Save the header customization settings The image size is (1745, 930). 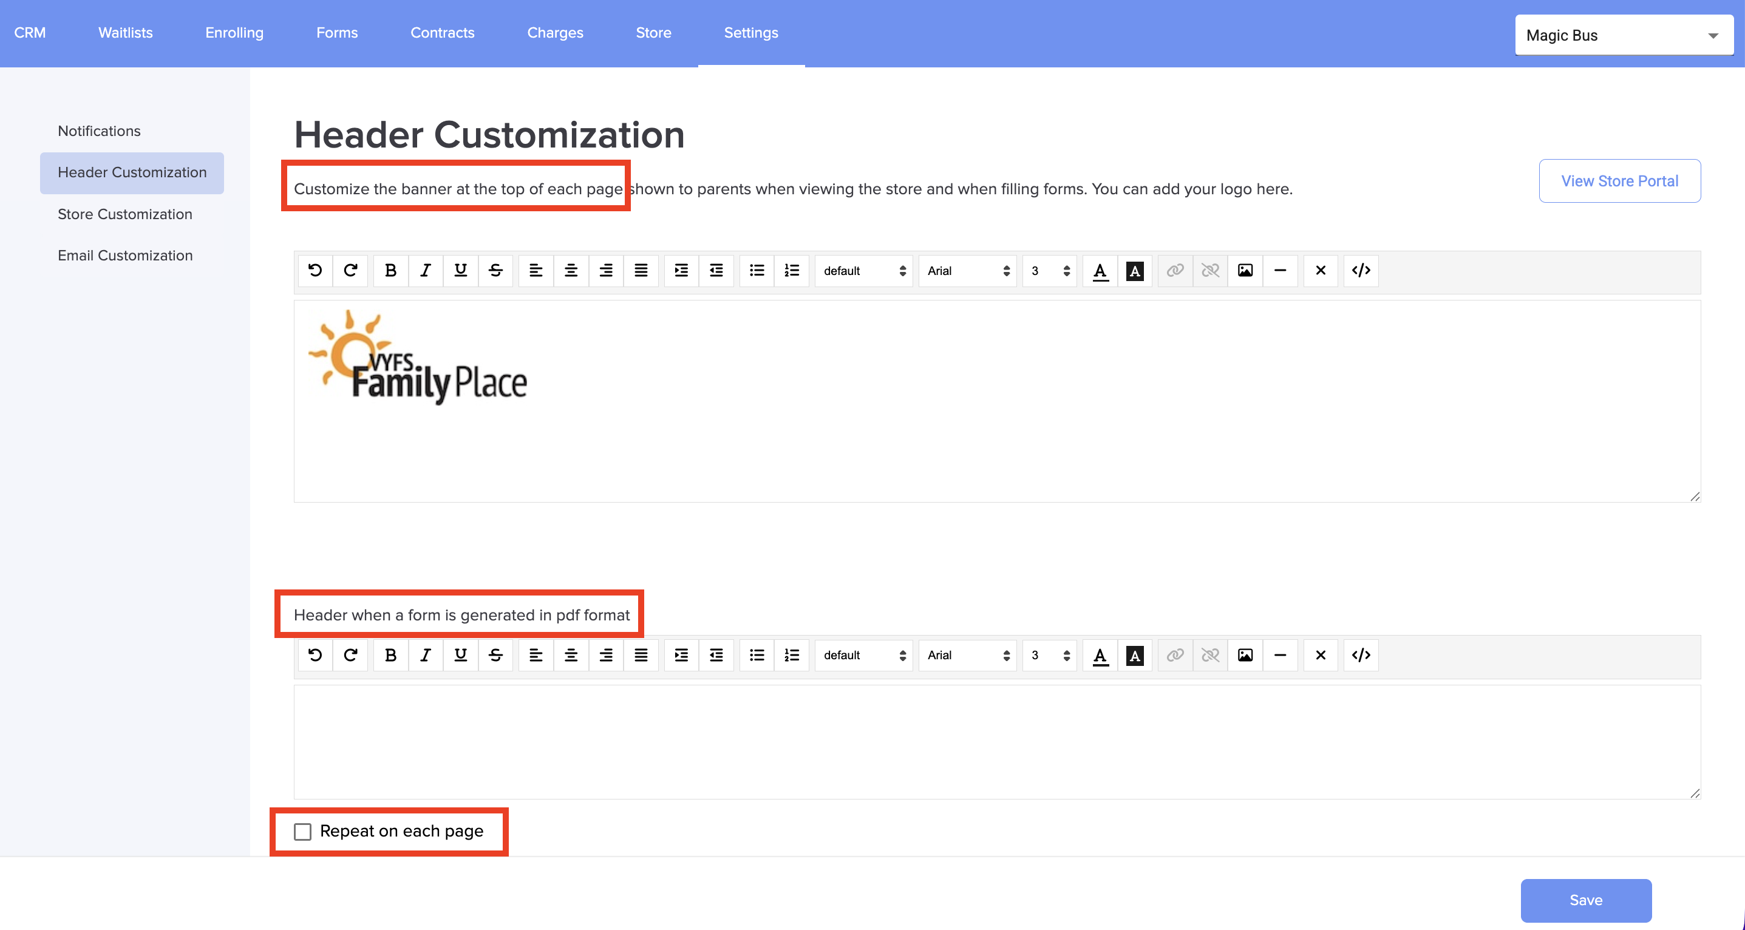pos(1585,900)
